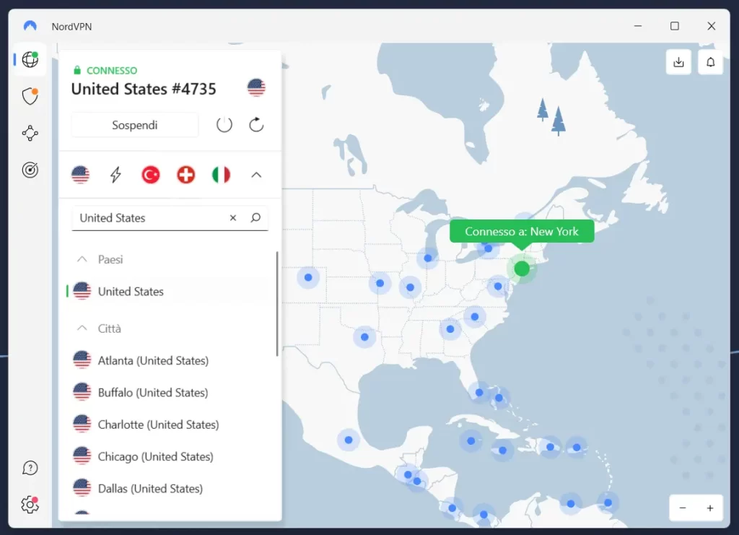739x535 pixels.
Task: Click the server list scrollbar
Action: [277, 304]
